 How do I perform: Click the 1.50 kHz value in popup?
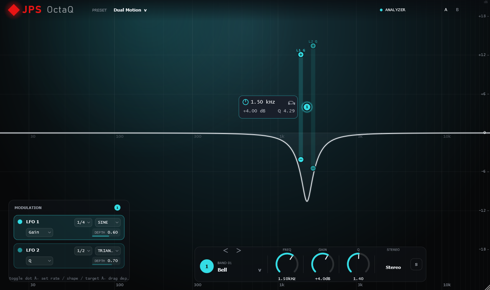point(263,102)
